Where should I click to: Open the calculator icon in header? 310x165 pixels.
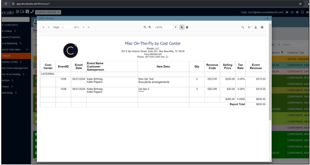click(x=18, y=12)
